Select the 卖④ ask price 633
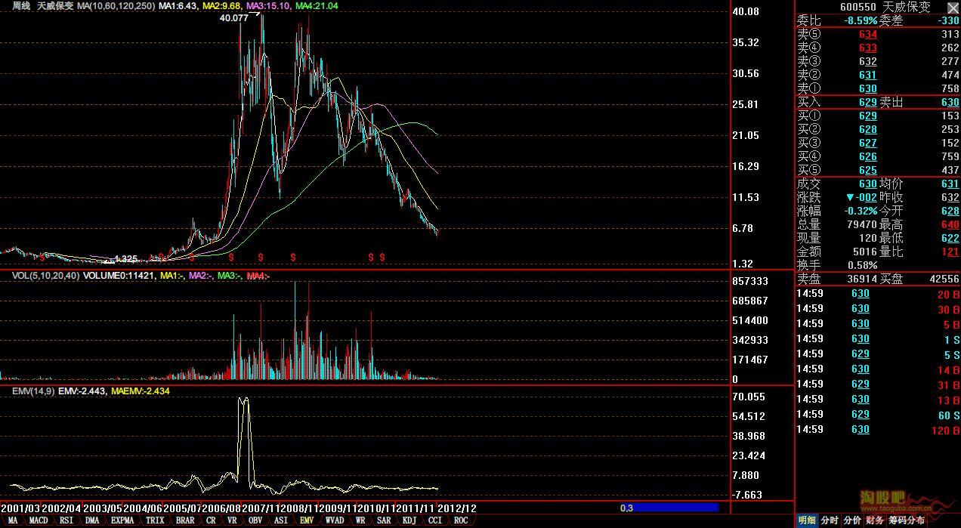961x528 pixels. pos(868,48)
